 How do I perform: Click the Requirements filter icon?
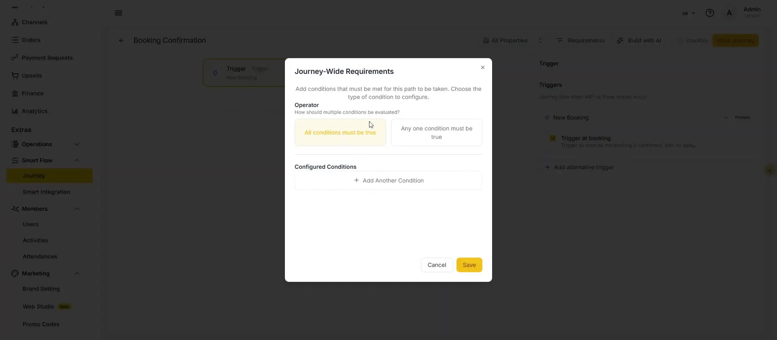tap(560, 40)
